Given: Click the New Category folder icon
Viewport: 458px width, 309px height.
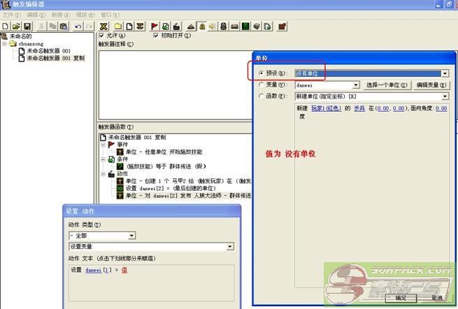Looking at the screenshot, I should (117, 26).
